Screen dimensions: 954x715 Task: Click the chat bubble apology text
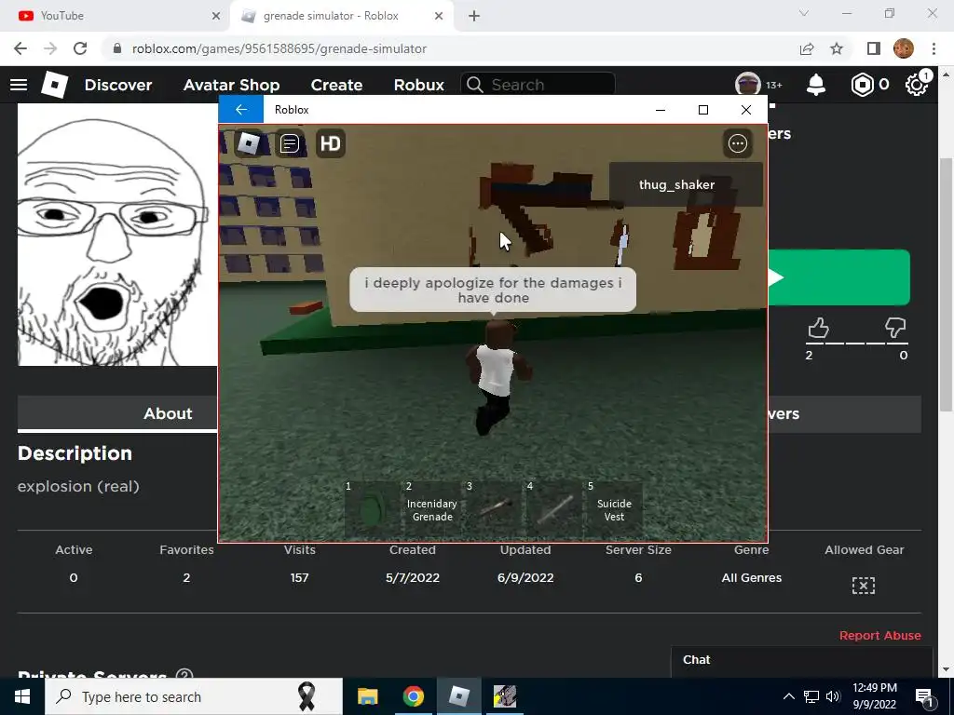[x=493, y=290]
